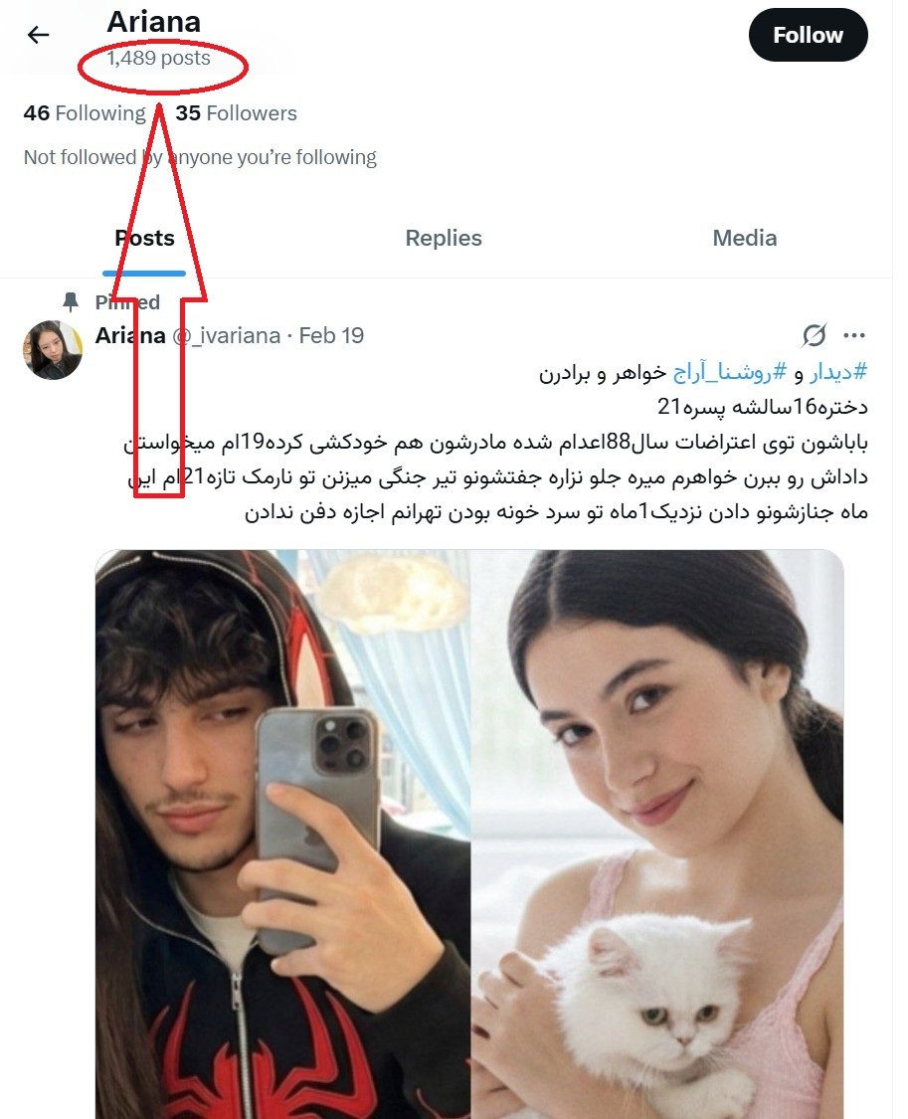The height and width of the screenshot is (1119, 908).
Task: Open the Feb 19 post timestamp
Action: click(x=331, y=335)
